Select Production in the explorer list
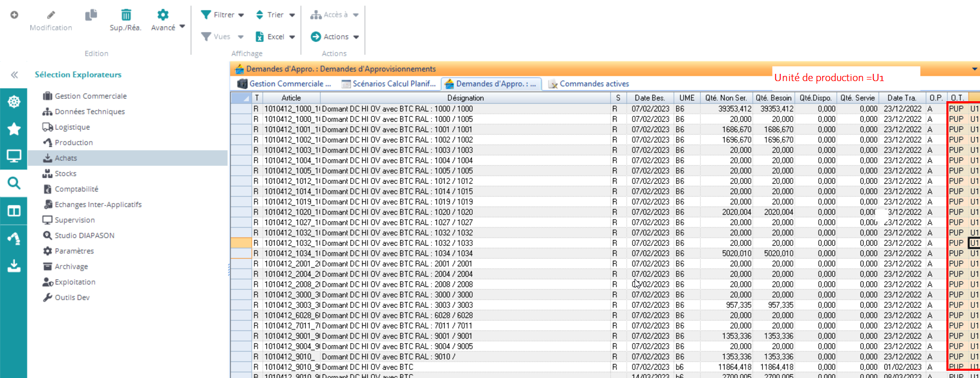The height and width of the screenshot is (378, 980). click(x=74, y=143)
